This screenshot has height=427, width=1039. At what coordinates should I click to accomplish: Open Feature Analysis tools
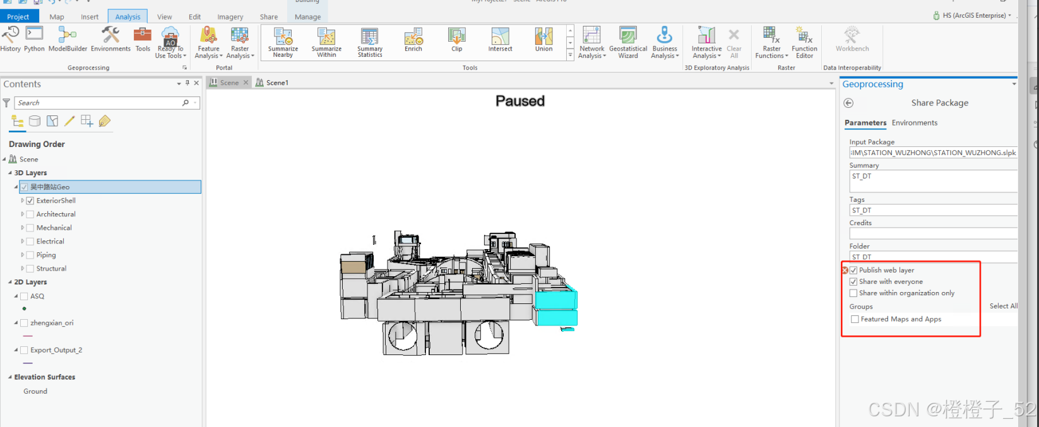tap(208, 42)
